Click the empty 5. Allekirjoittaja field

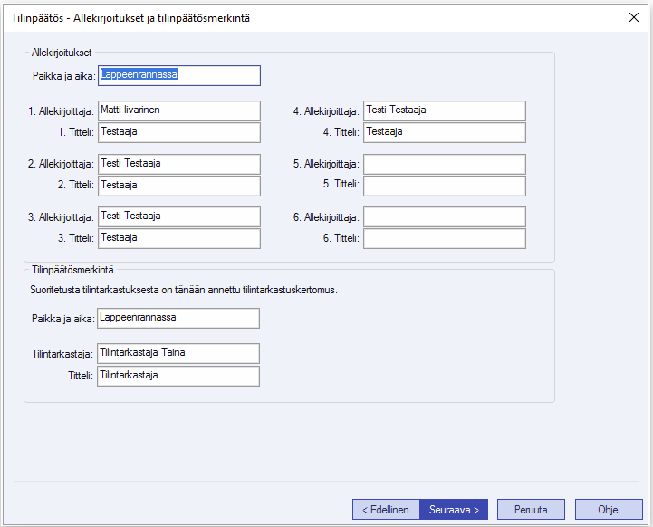[x=444, y=164]
